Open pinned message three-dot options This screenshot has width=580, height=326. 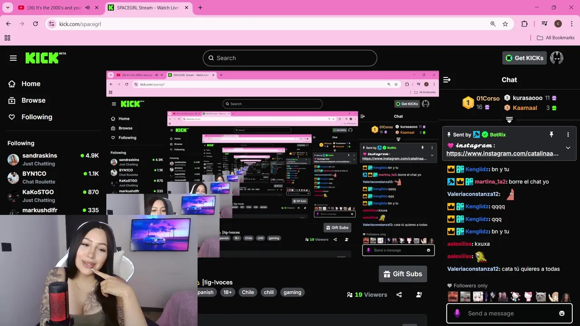[568, 134]
